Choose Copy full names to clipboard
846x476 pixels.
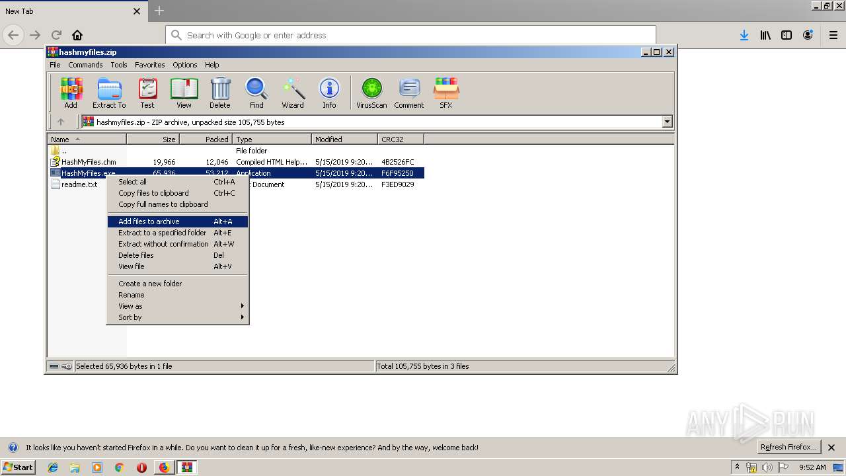click(178, 204)
